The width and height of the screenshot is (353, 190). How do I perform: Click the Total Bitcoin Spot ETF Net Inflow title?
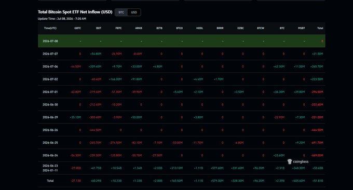(75, 12)
